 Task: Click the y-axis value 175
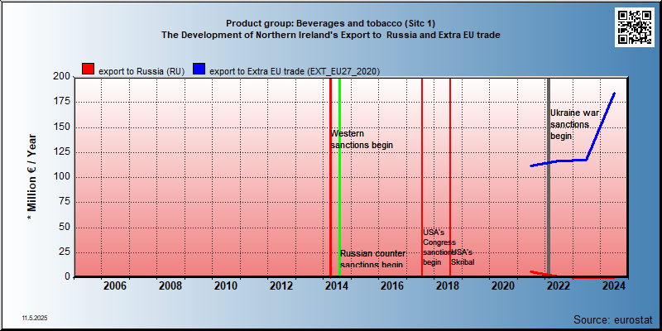tap(61, 102)
